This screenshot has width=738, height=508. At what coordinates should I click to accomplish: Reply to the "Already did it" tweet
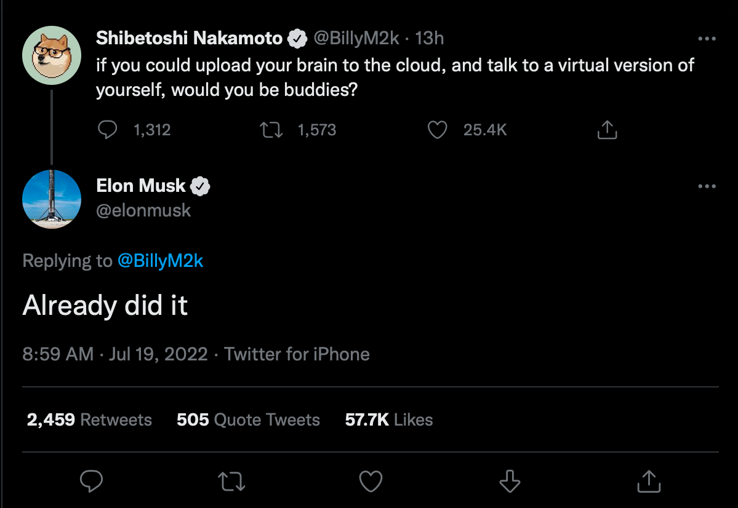click(92, 482)
